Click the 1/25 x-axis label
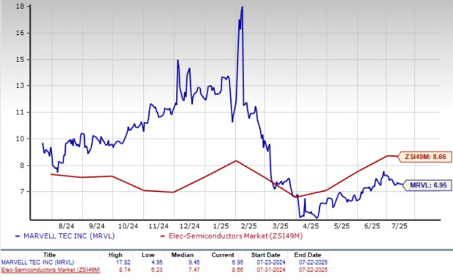Image resolution: width=453 pixels, height=280 pixels. click(221, 226)
